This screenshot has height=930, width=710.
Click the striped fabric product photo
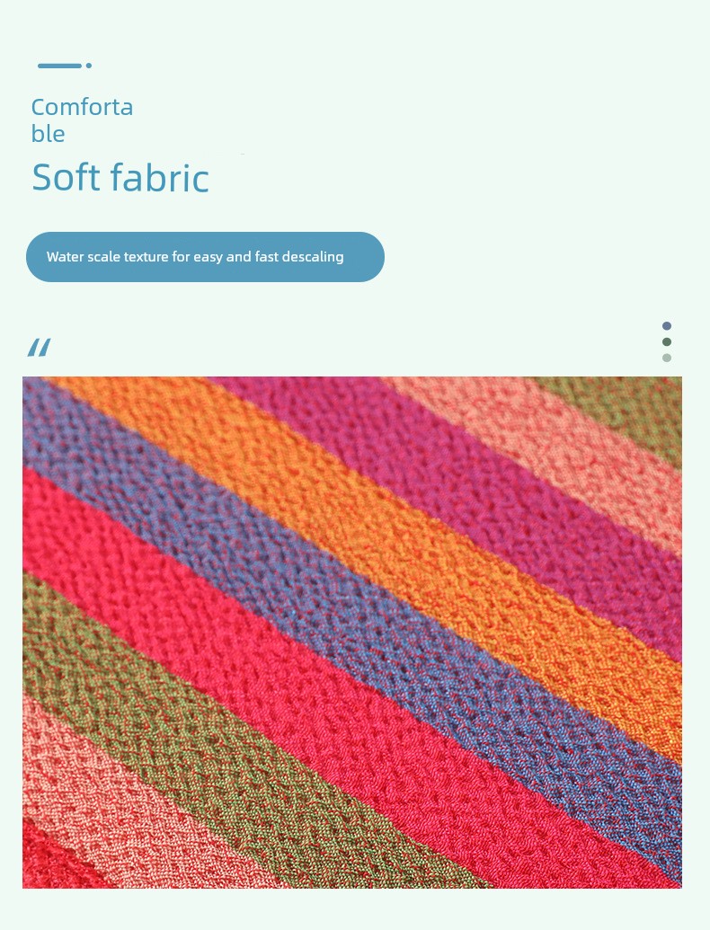(x=352, y=633)
